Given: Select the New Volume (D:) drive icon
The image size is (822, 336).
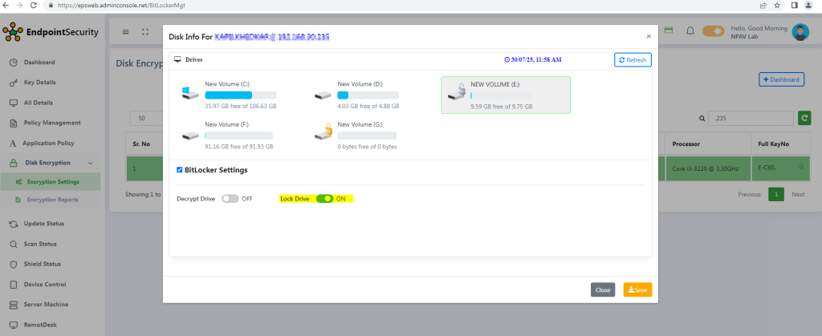Looking at the screenshot, I should 324,94.
